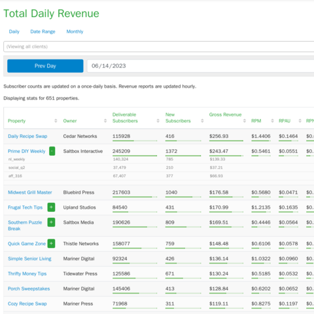314x314 pixels.
Task: Sort by Deliverable Subscribers column
Action: [158, 121]
